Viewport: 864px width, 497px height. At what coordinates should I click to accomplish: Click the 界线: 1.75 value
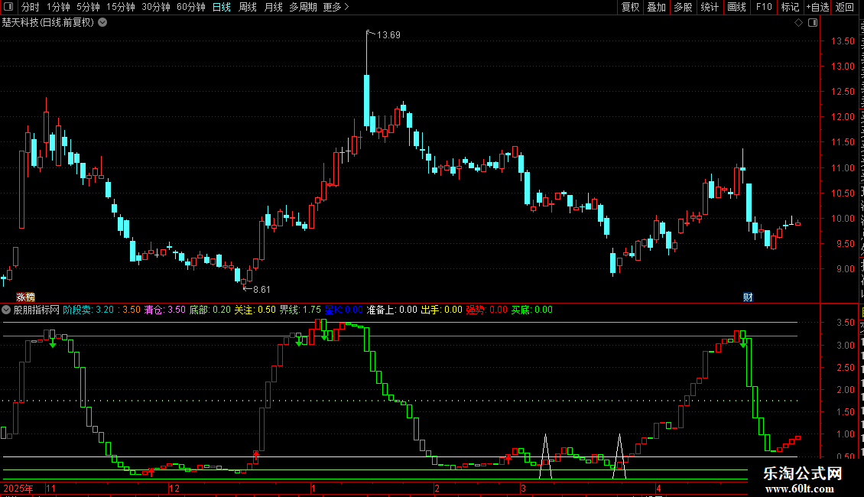(300, 310)
